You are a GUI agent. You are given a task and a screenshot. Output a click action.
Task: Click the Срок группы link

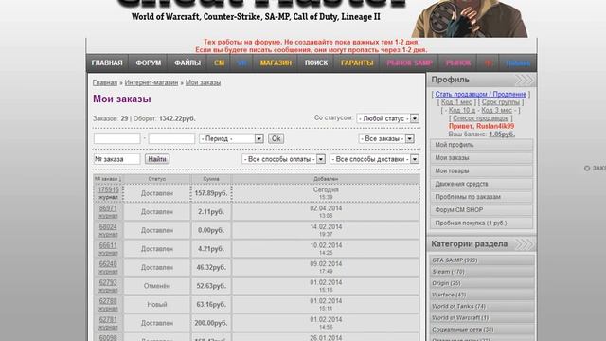click(501, 102)
